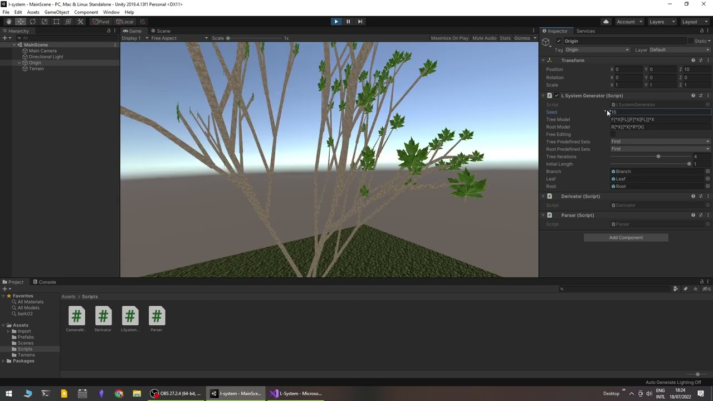This screenshot has width=713, height=401.
Task: Open Root Predefined Sets dropdown
Action: (661, 149)
